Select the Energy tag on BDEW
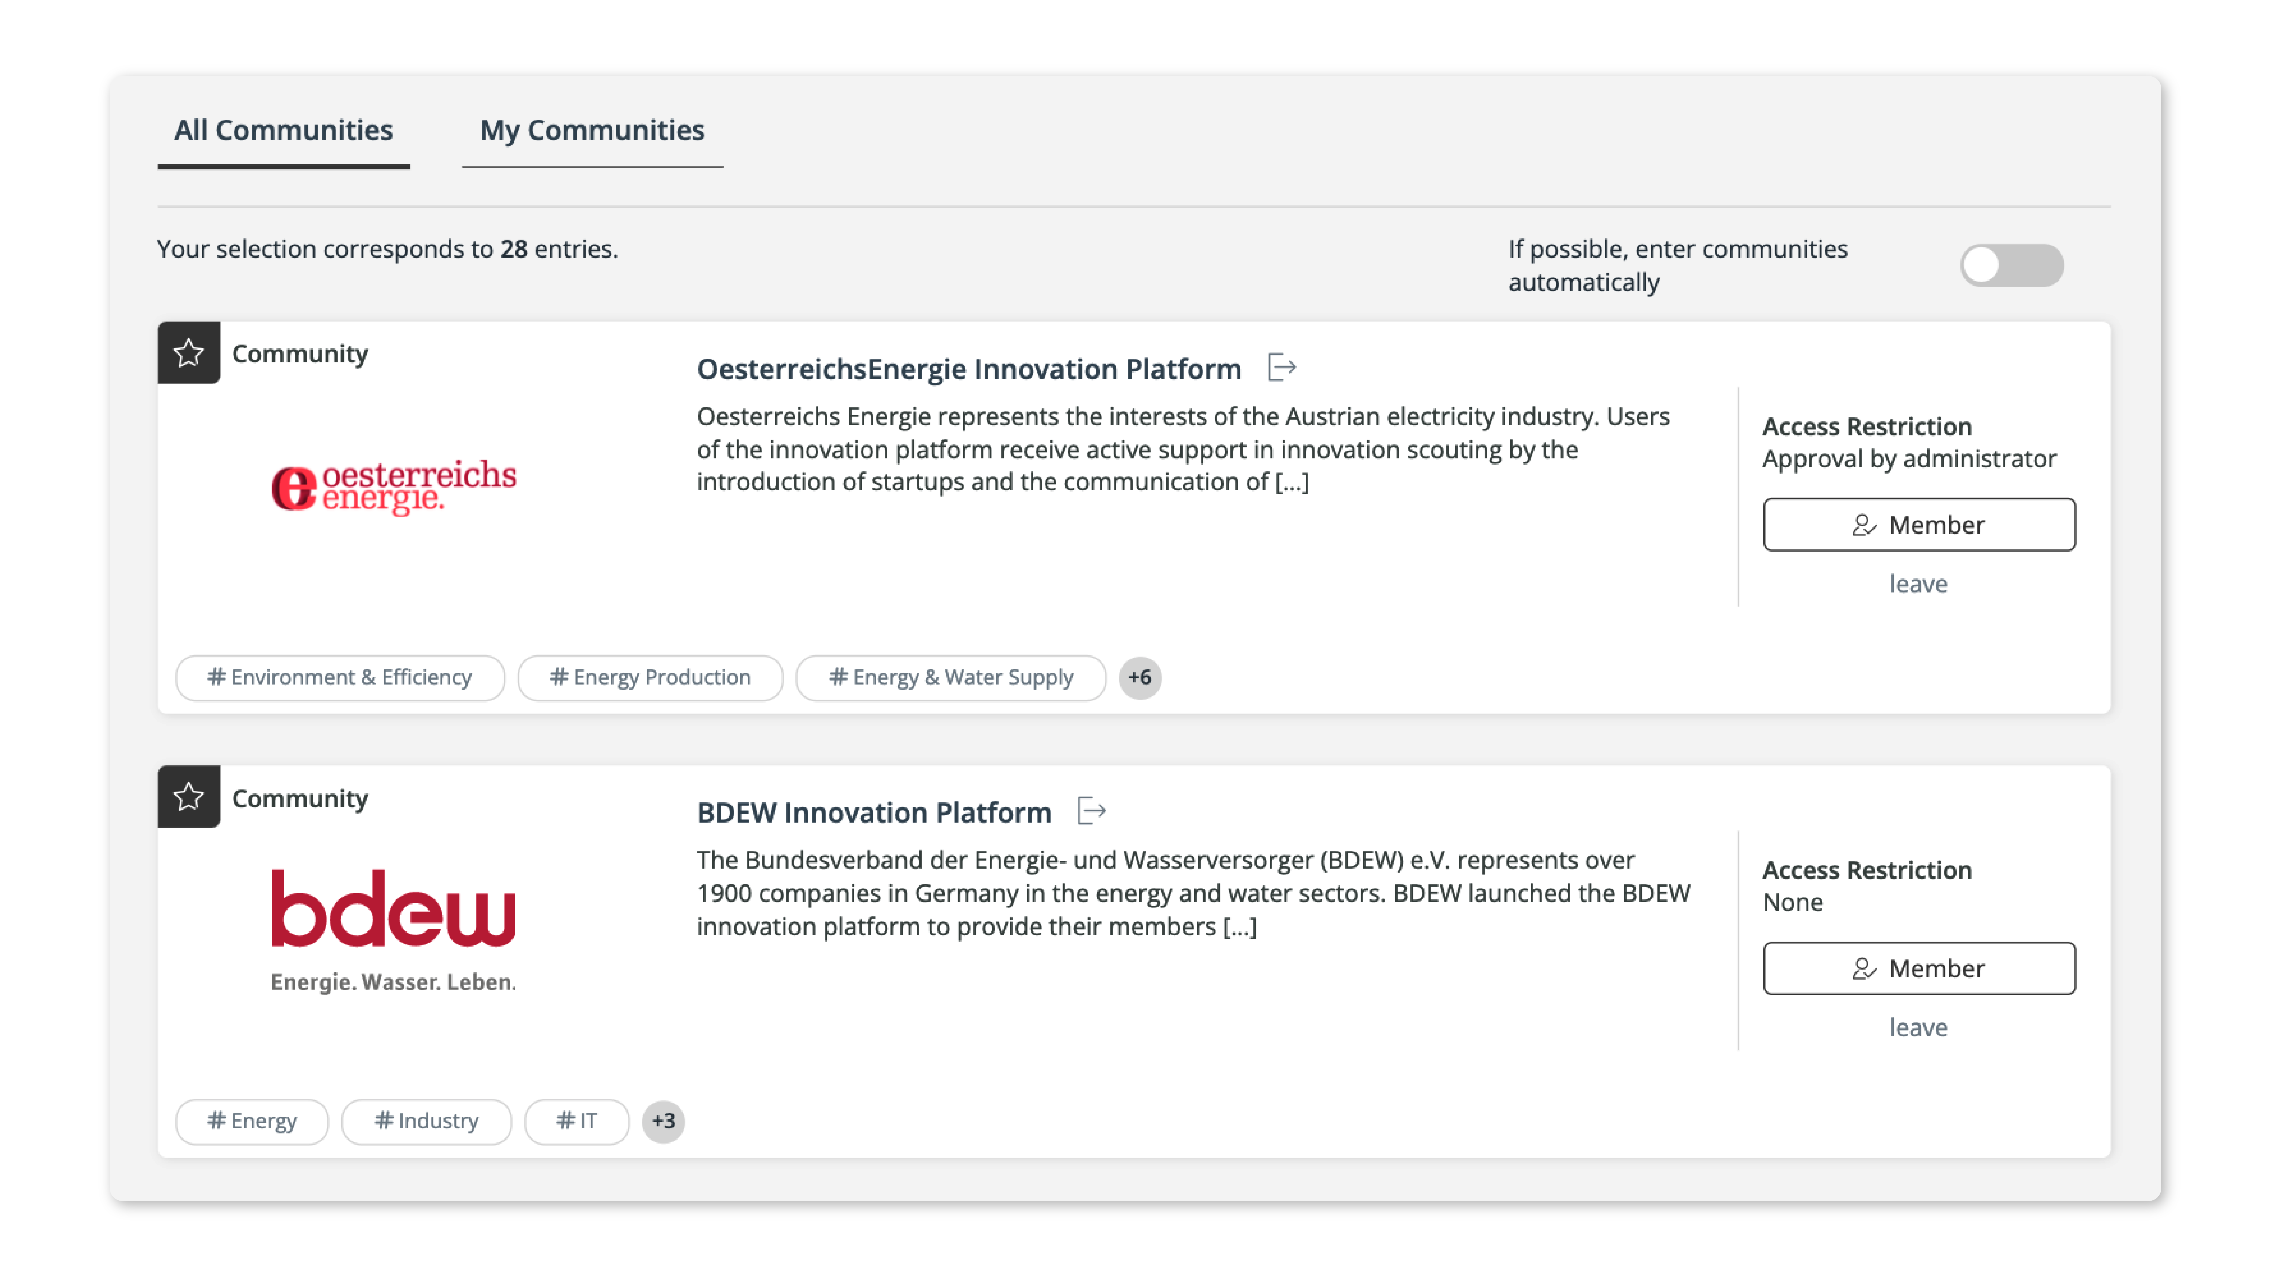This screenshot has height=1277, width=2271. (x=252, y=1122)
